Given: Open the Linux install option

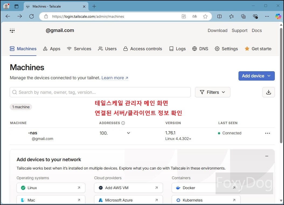Looking at the screenshot, I should point(51,188).
